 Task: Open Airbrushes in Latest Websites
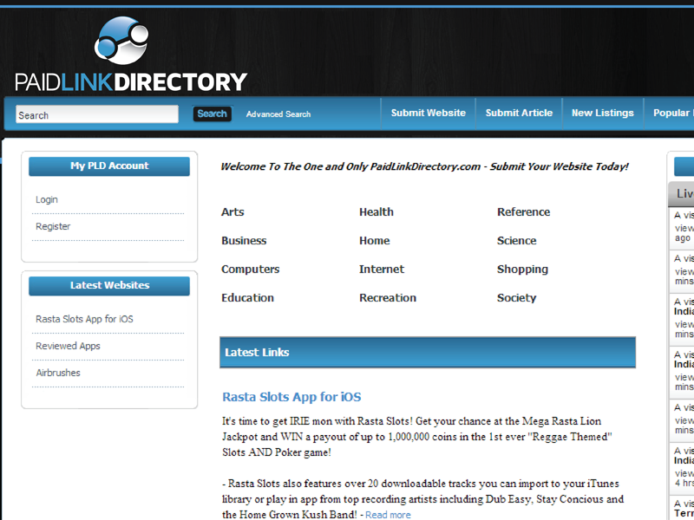point(58,373)
